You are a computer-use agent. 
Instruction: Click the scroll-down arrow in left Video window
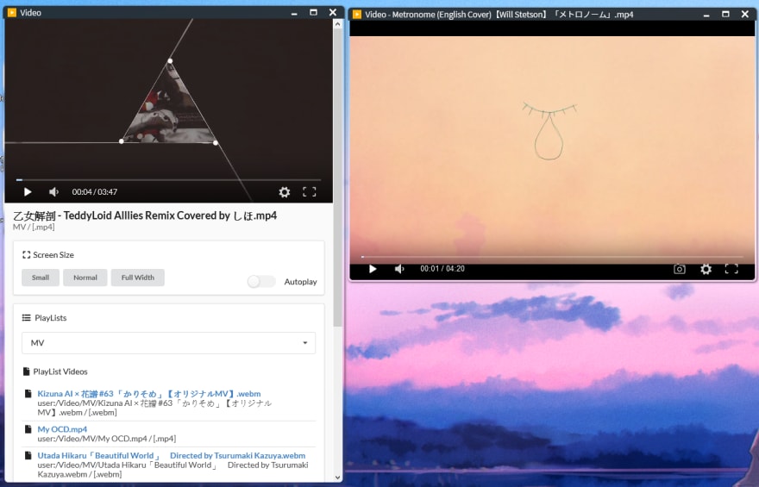337,478
